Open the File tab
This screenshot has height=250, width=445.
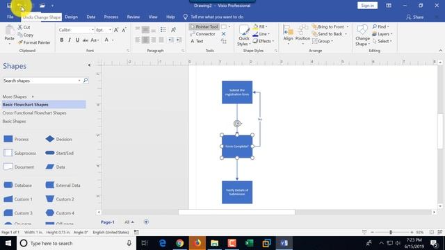[10, 17]
